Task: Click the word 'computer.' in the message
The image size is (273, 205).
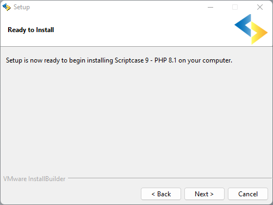Action: 217,61
